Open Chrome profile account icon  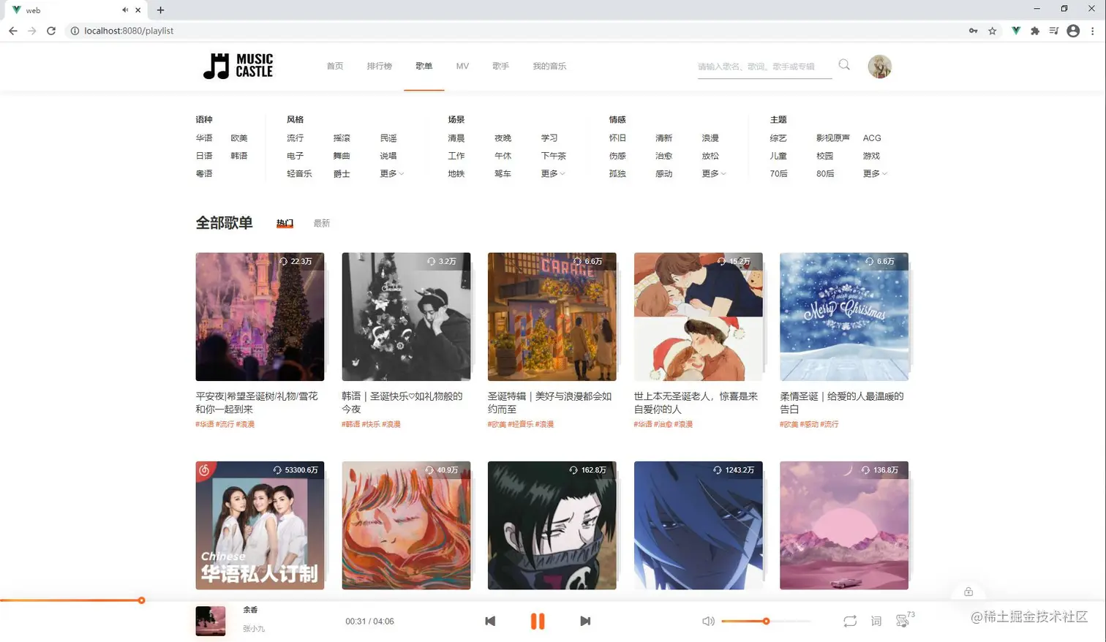tap(1073, 31)
